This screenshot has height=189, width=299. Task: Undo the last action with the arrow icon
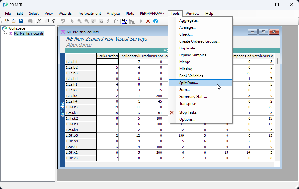point(63,21)
